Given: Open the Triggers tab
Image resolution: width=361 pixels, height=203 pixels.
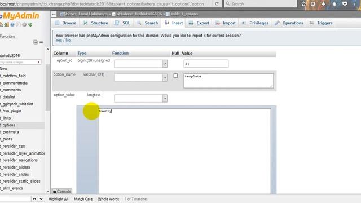Looking at the screenshot, I should (x=321, y=23).
